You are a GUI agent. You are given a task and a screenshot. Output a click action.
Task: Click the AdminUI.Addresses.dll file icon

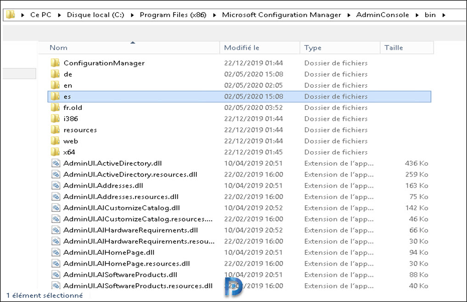(56, 185)
